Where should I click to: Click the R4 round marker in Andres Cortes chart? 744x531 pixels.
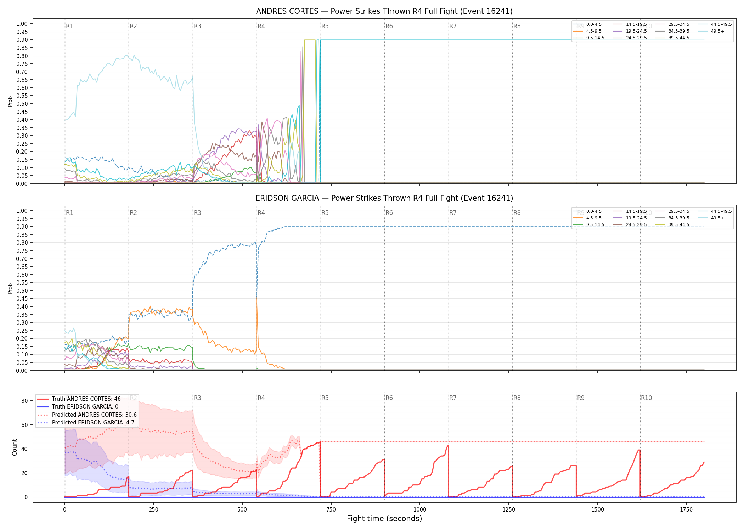[x=261, y=26]
